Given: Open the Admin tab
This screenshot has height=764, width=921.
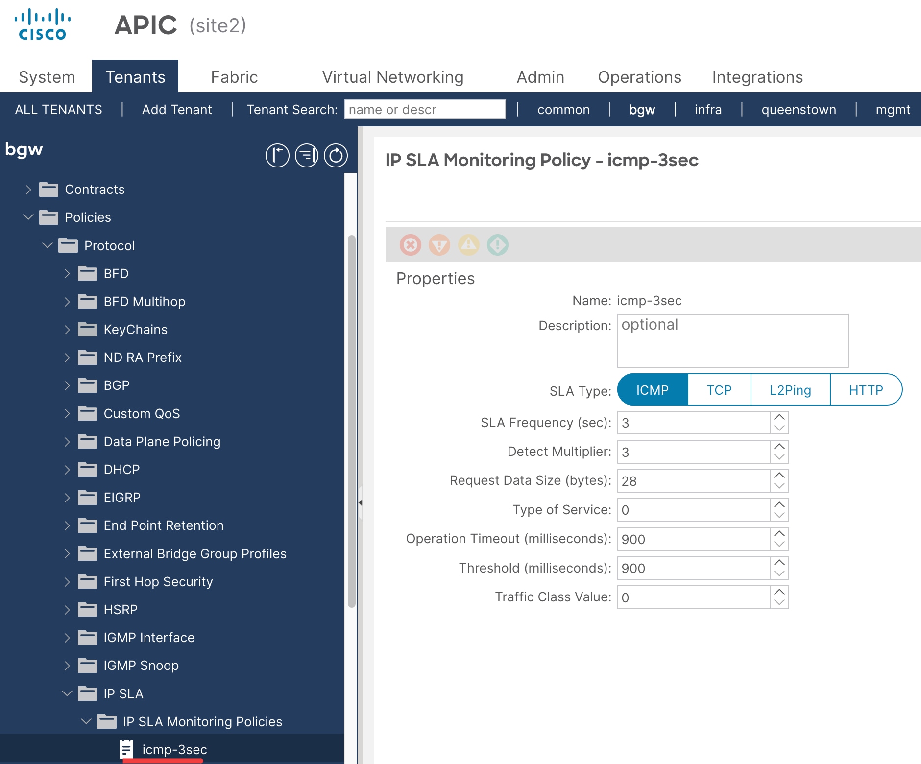Looking at the screenshot, I should coord(540,77).
